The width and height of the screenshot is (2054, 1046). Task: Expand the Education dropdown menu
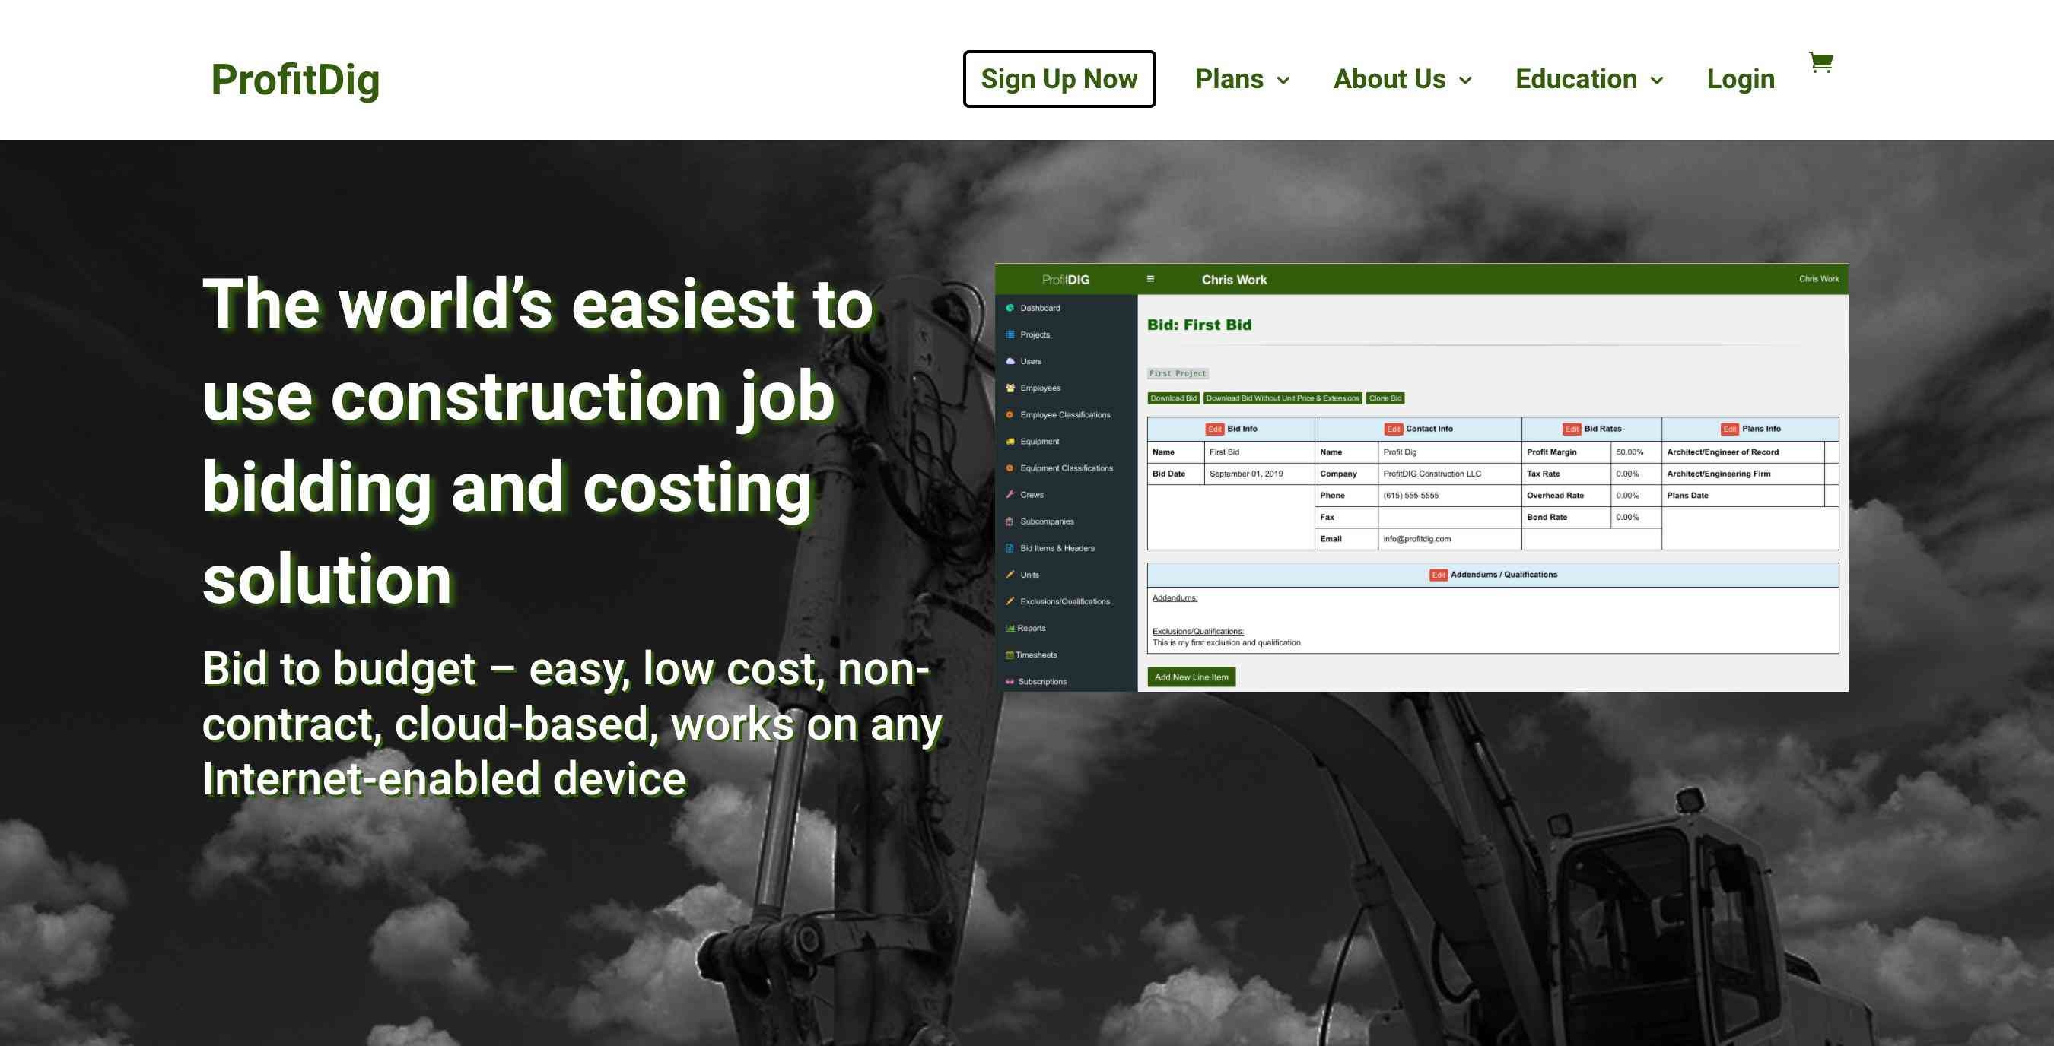point(1590,79)
